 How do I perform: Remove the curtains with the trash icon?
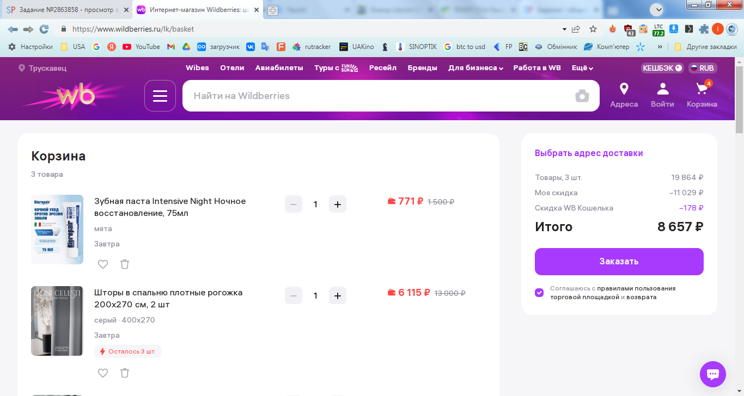tap(125, 373)
